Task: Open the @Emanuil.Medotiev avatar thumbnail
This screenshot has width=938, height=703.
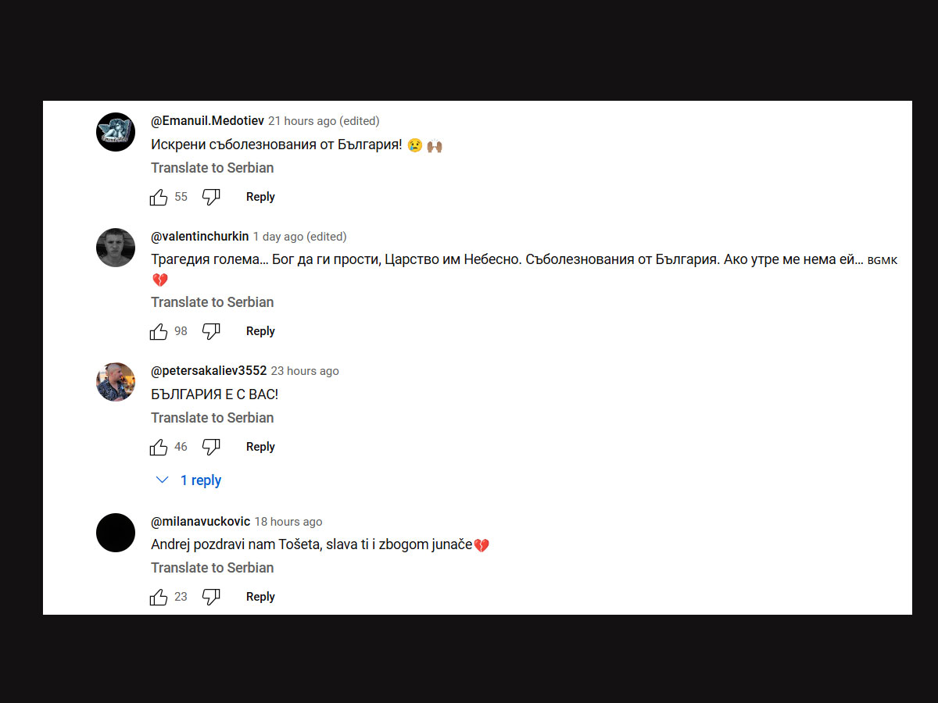Action: pyautogui.click(x=116, y=132)
